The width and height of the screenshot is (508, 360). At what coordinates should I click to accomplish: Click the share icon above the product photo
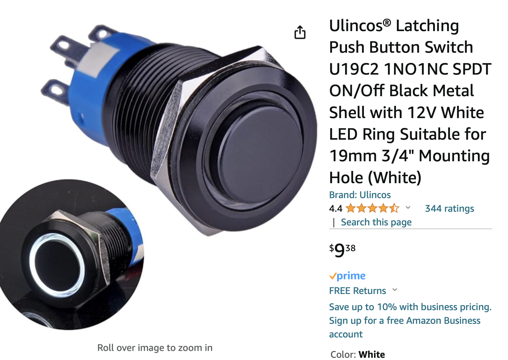(x=300, y=32)
